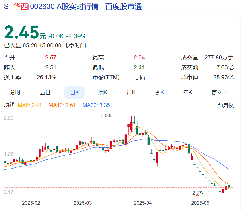
Task: Open the 前复权 adjustment selector
Action: coord(225,105)
